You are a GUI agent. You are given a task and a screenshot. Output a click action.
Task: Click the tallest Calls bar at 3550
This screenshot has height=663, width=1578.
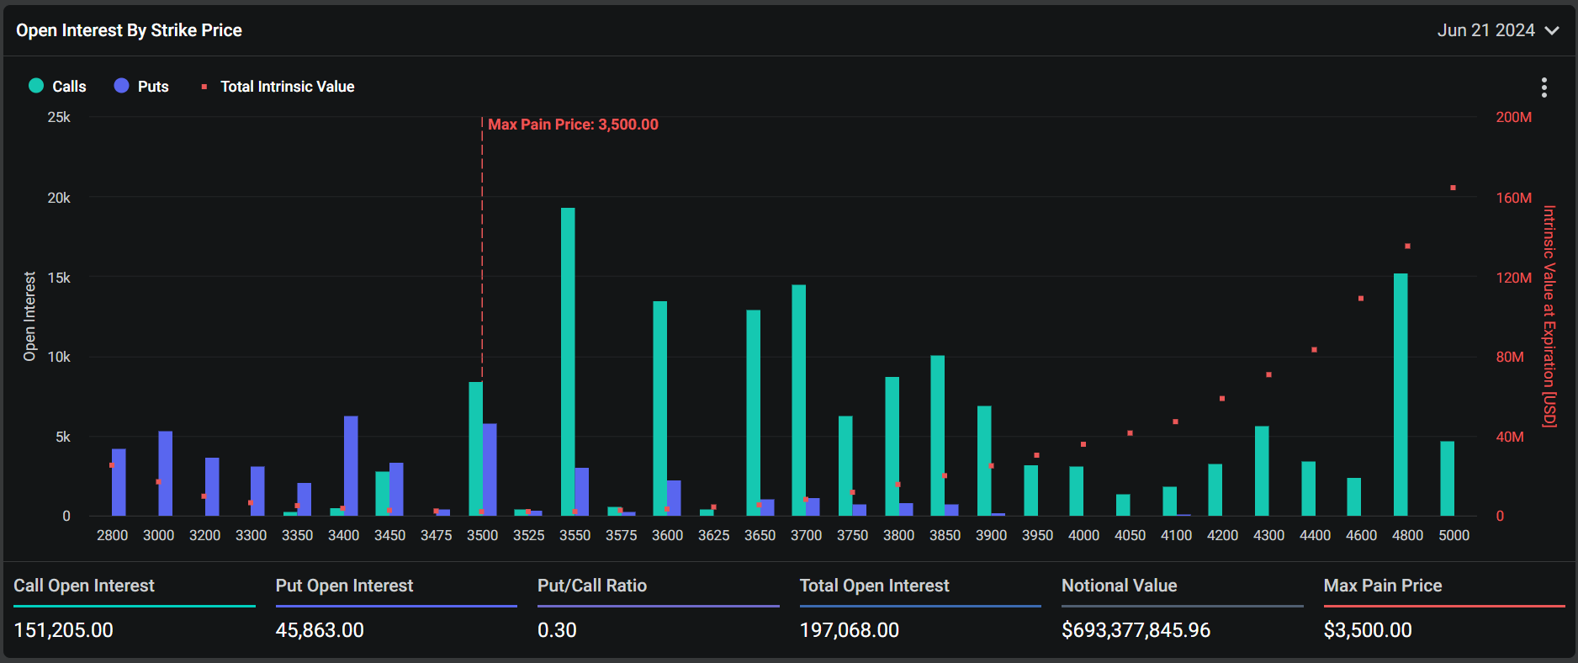tap(568, 362)
